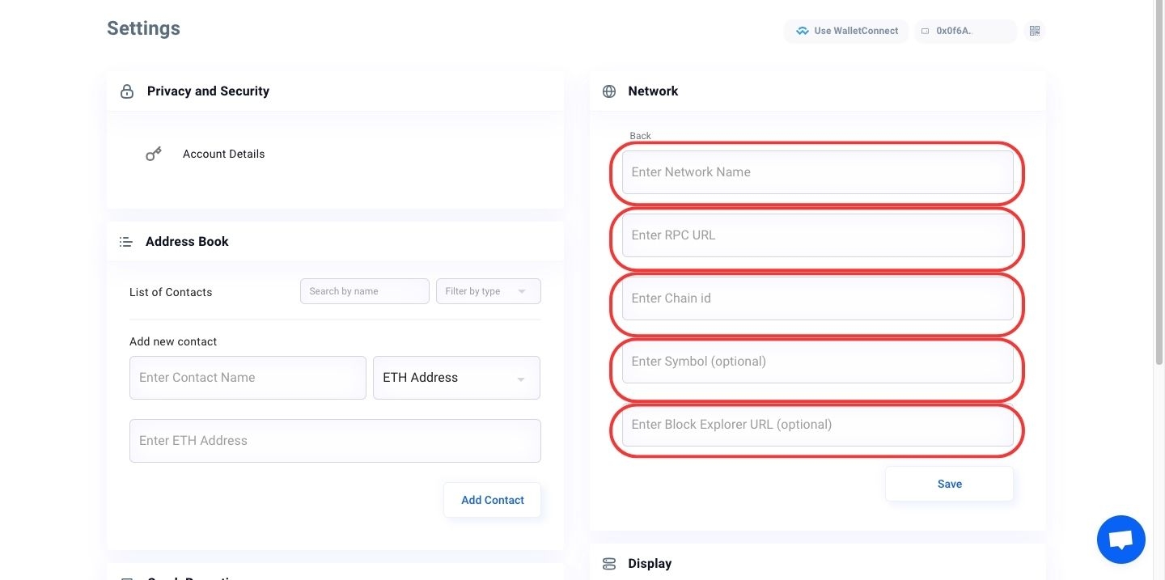Click the Use WalletConnect button
Viewport: 1165px width, 580px height.
coord(846,31)
